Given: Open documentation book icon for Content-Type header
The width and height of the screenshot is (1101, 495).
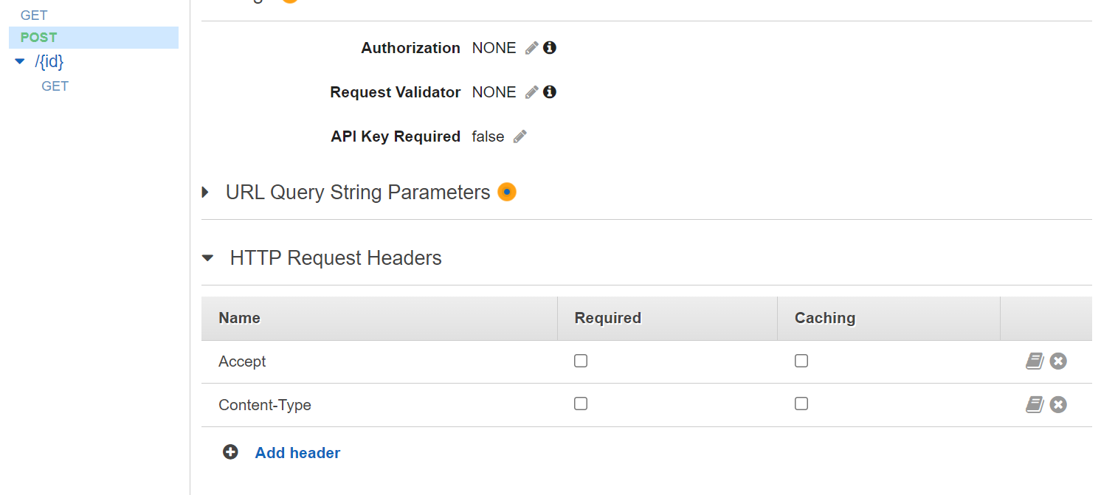Looking at the screenshot, I should click(1035, 404).
